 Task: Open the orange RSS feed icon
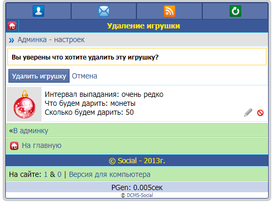click(170, 11)
